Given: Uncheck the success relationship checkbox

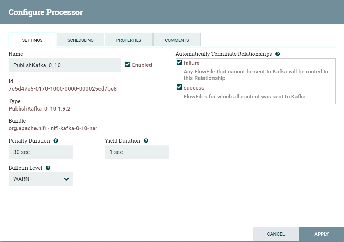Looking at the screenshot, I should [179, 87].
